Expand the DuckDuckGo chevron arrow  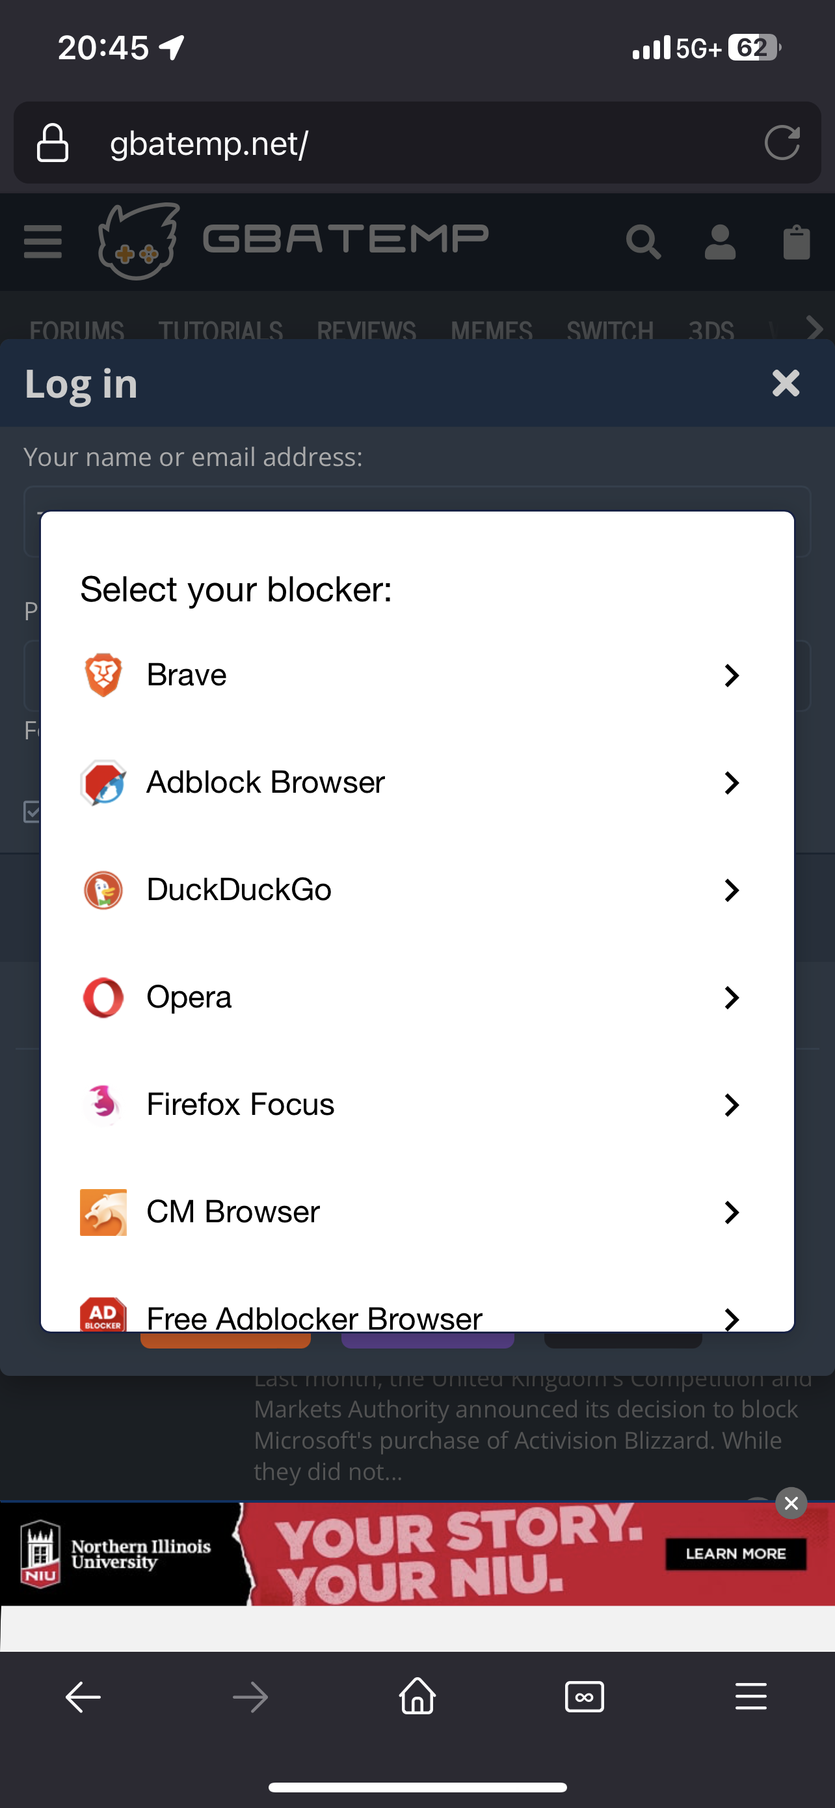click(731, 890)
